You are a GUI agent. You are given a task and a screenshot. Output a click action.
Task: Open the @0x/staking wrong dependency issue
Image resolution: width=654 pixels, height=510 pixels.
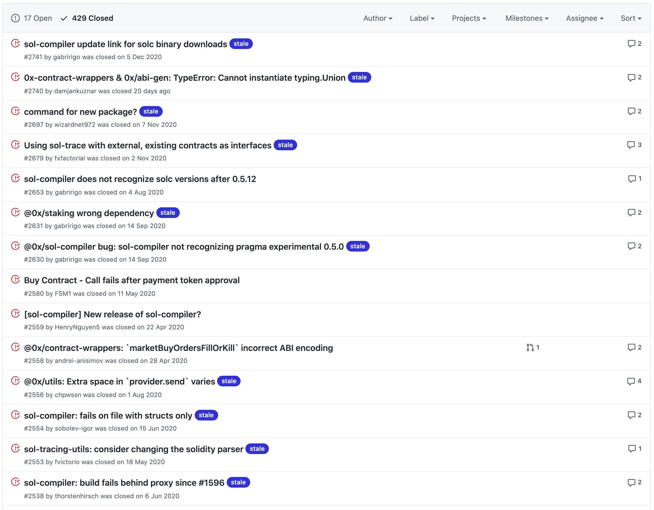tap(89, 213)
